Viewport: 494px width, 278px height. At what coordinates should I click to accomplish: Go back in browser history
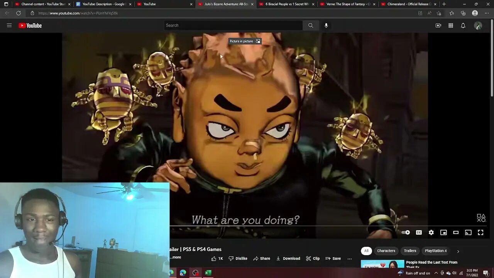coord(7,13)
